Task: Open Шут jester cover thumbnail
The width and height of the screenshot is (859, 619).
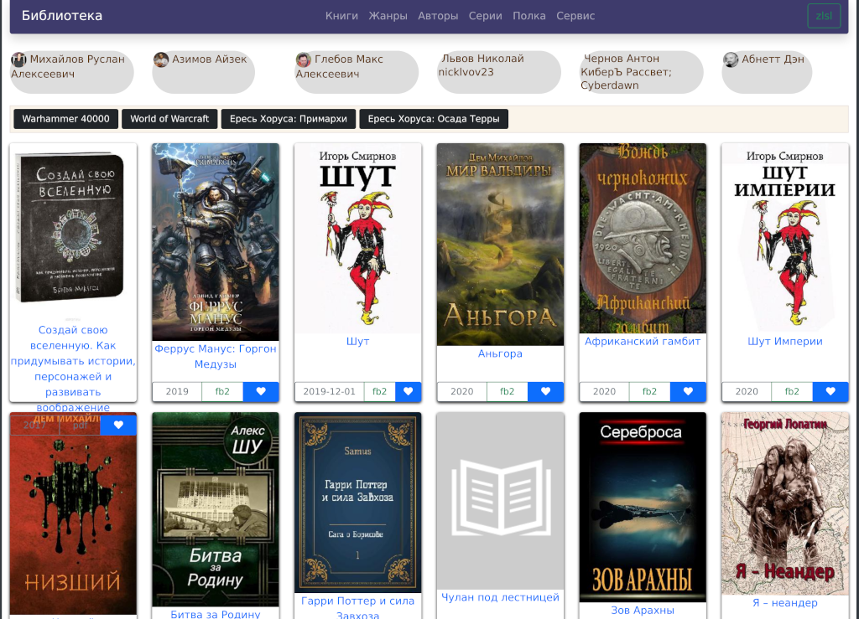Action: [357, 239]
